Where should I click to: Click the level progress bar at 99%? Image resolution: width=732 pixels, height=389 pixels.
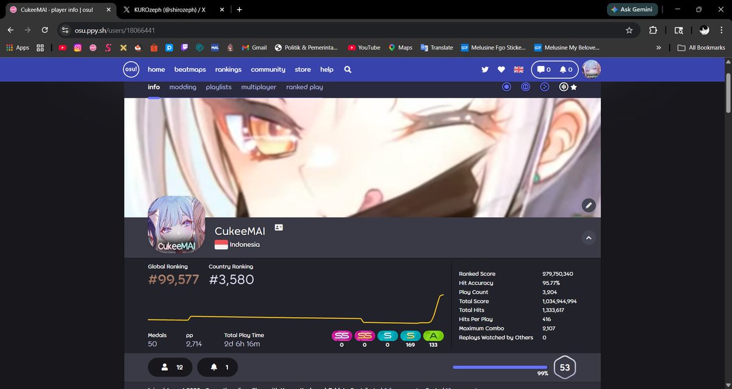[x=500, y=368]
